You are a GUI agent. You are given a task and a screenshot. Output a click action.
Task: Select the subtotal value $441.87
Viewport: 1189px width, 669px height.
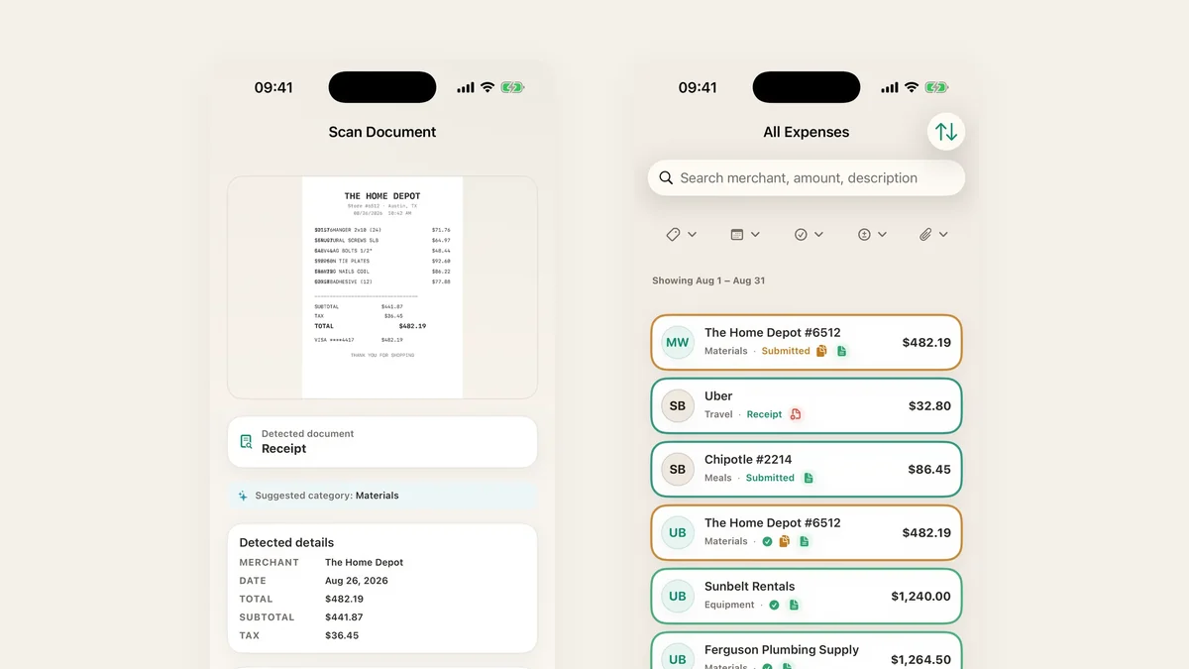(344, 617)
